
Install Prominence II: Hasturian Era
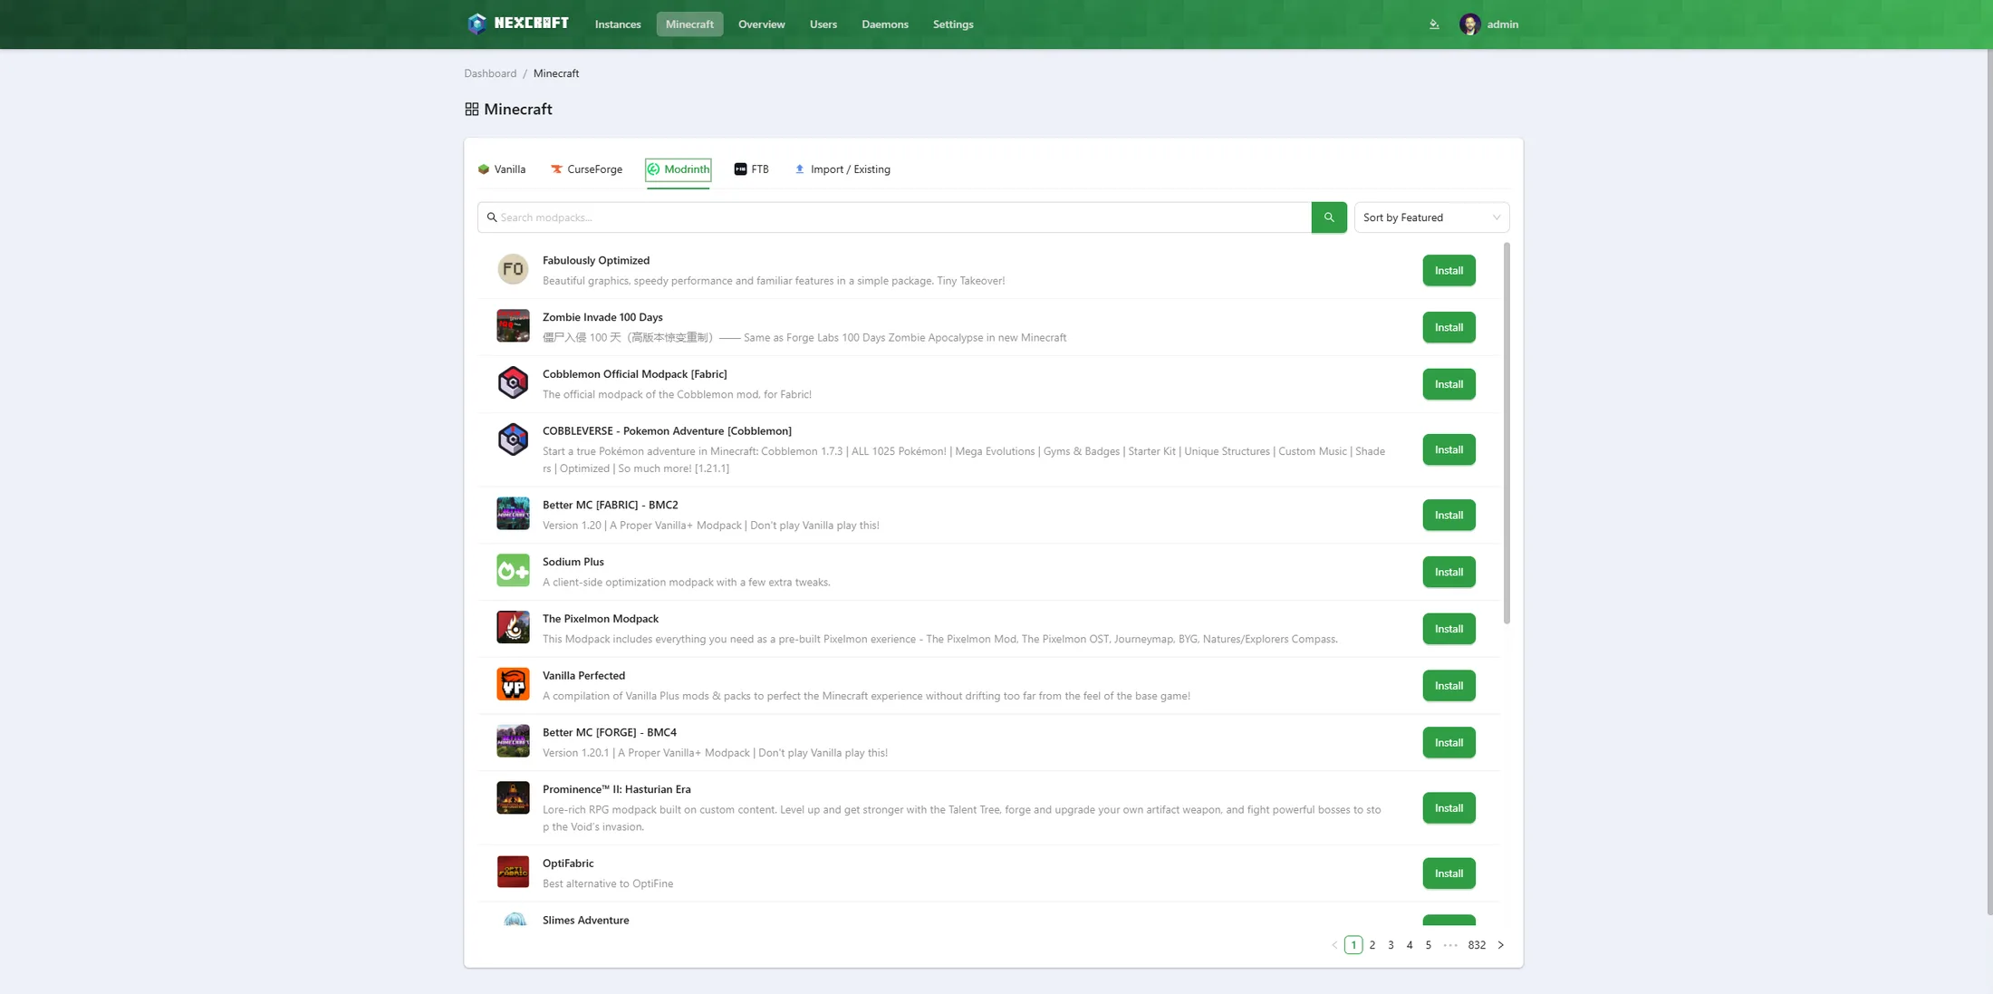coord(1449,807)
